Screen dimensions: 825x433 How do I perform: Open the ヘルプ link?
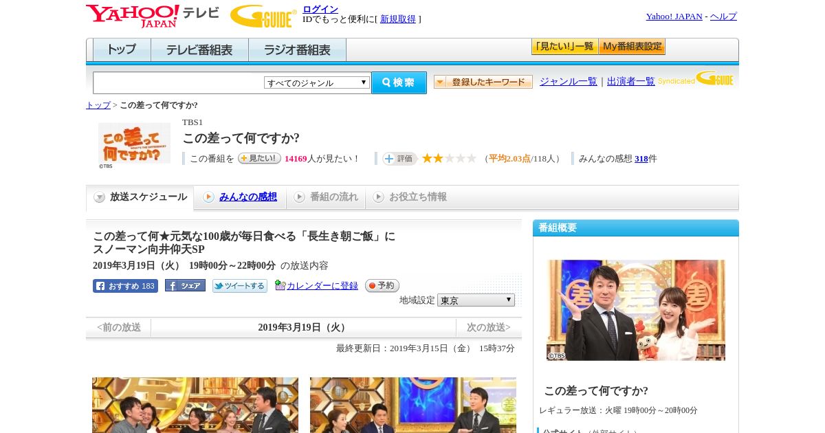click(723, 16)
